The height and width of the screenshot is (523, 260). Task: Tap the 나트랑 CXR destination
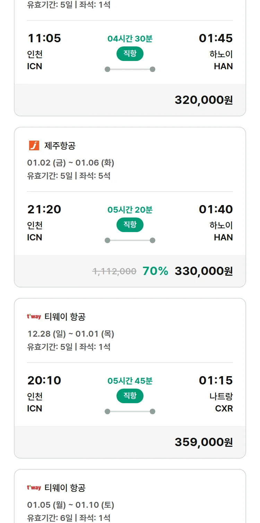221,402
